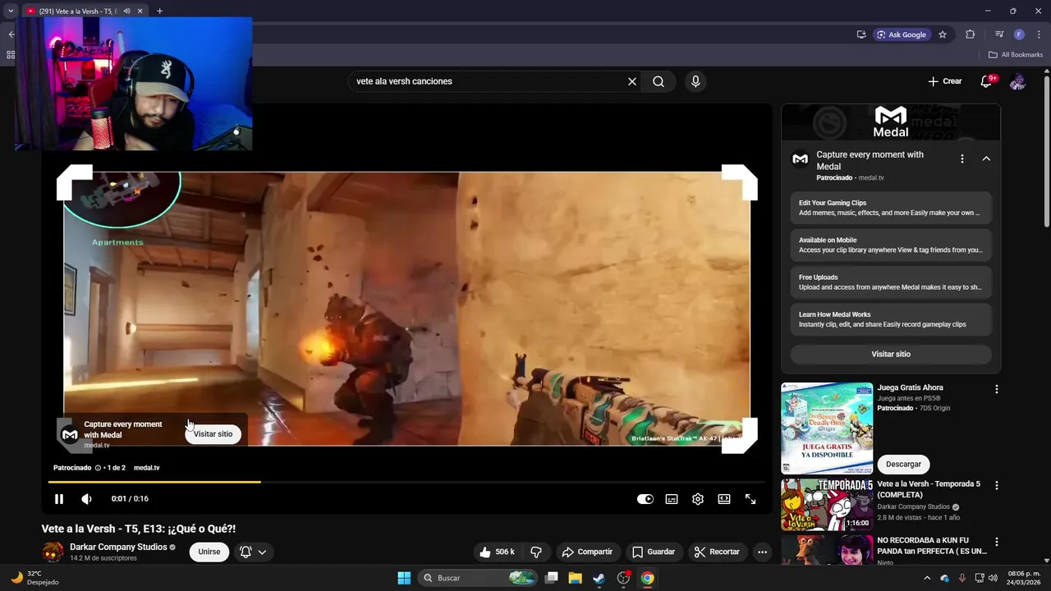Viewport: 1051px width, 591px height.
Task: Open NO RECORDABA a KUN FU PANDA title
Action: pyautogui.click(x=932, y=546)
